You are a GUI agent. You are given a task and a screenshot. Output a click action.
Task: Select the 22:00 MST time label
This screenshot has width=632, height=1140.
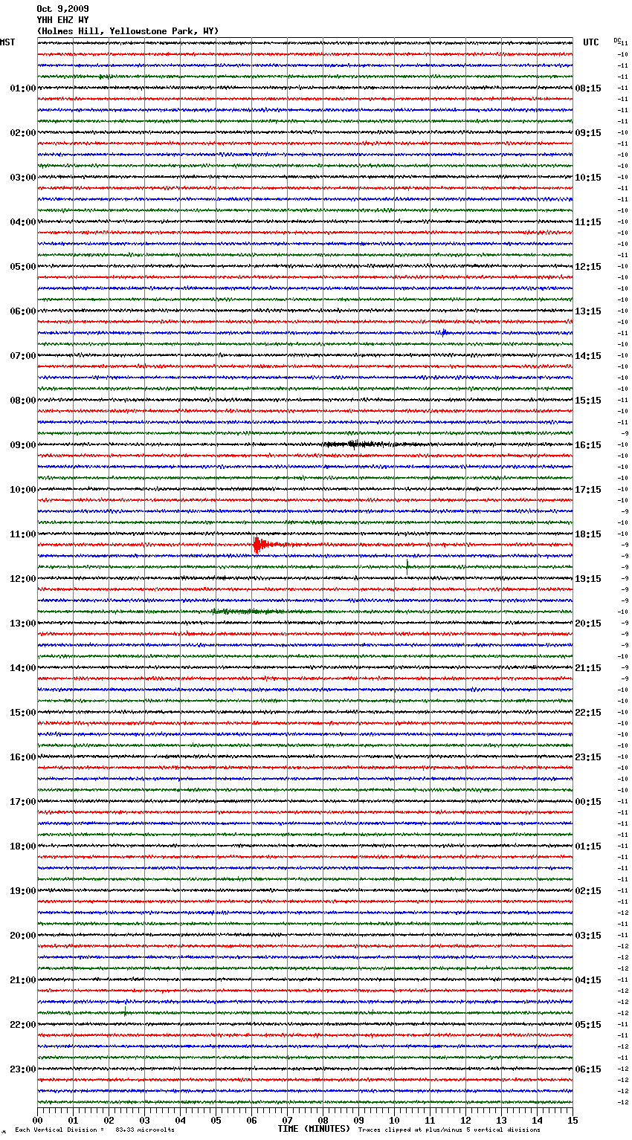(x=23, y=1025)
